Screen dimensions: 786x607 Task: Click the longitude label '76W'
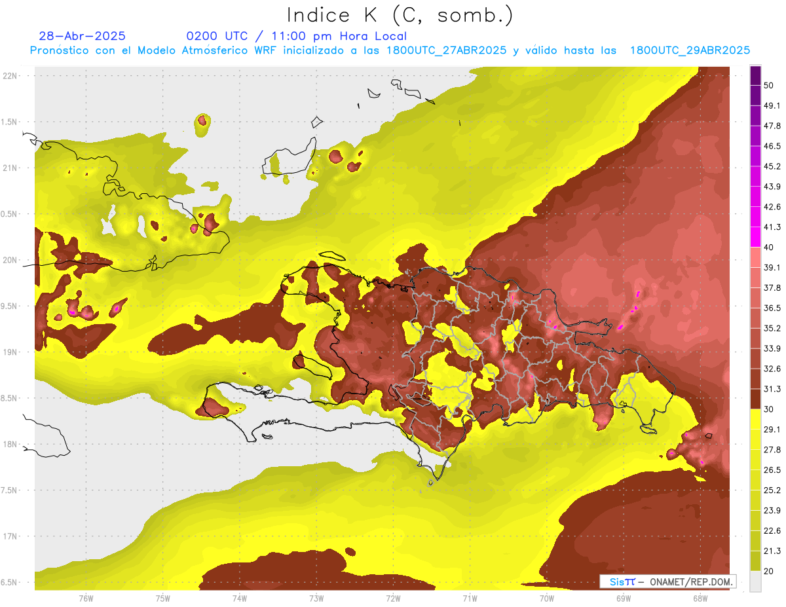(86, 598)
